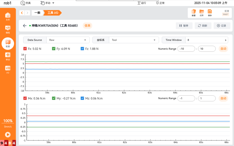Click the 暂停 pause button
Image resolution: width=234 pixels, height=146 pixels.
(x=184, y=26)
